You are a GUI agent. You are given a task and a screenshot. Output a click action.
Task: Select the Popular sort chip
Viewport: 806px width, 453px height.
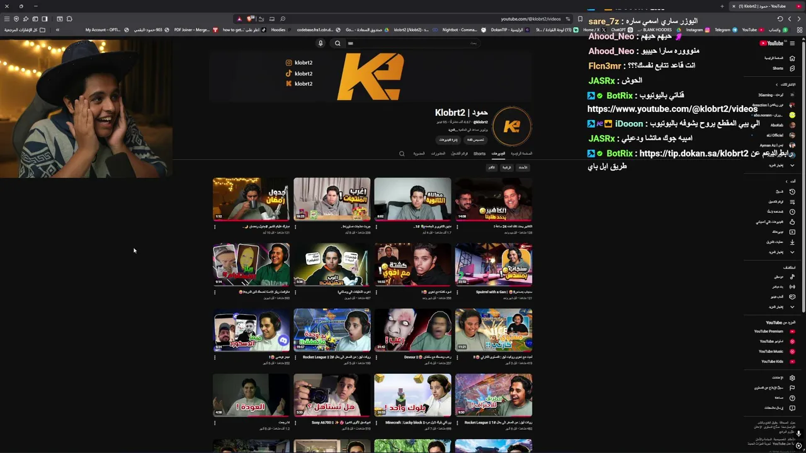507,168
